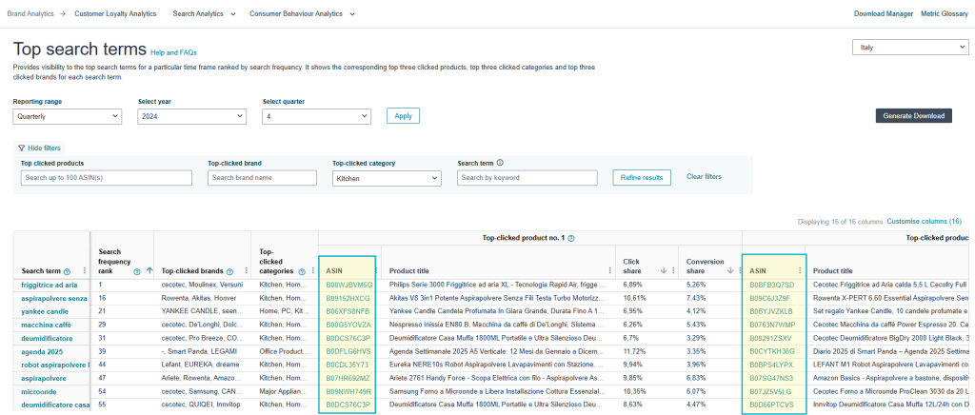Click the Generate Download button
Screen dimensions: 975x415
[x=913, y=116]
